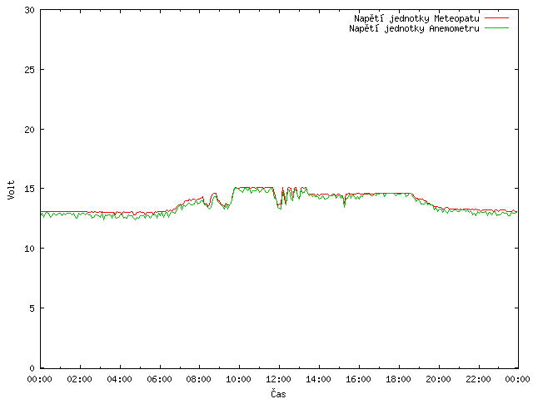Click the x-axis label 02:00

click(x=80, y=379)
